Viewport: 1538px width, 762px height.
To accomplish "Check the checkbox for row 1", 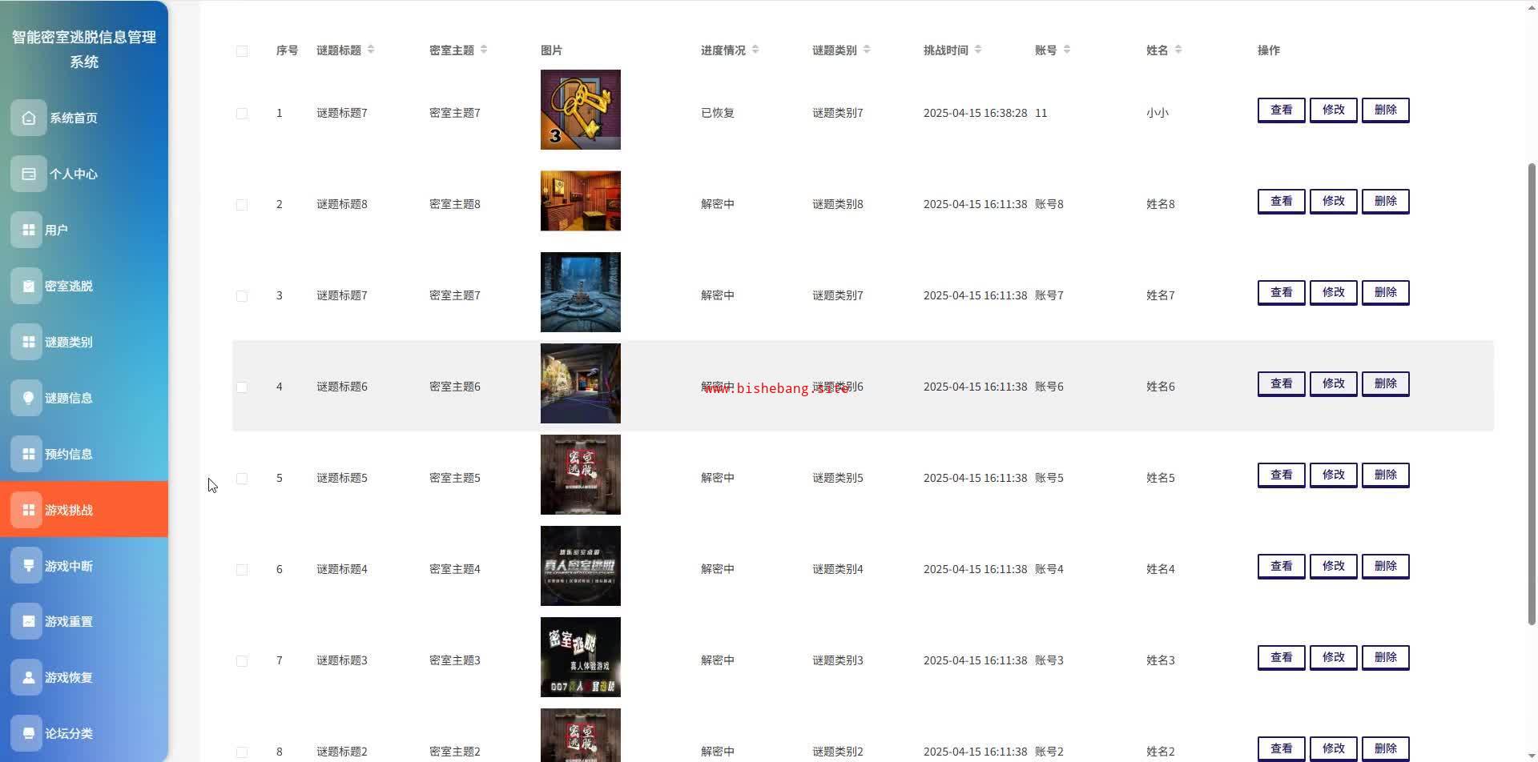I will pyautogui.click(x=242, y=114).
